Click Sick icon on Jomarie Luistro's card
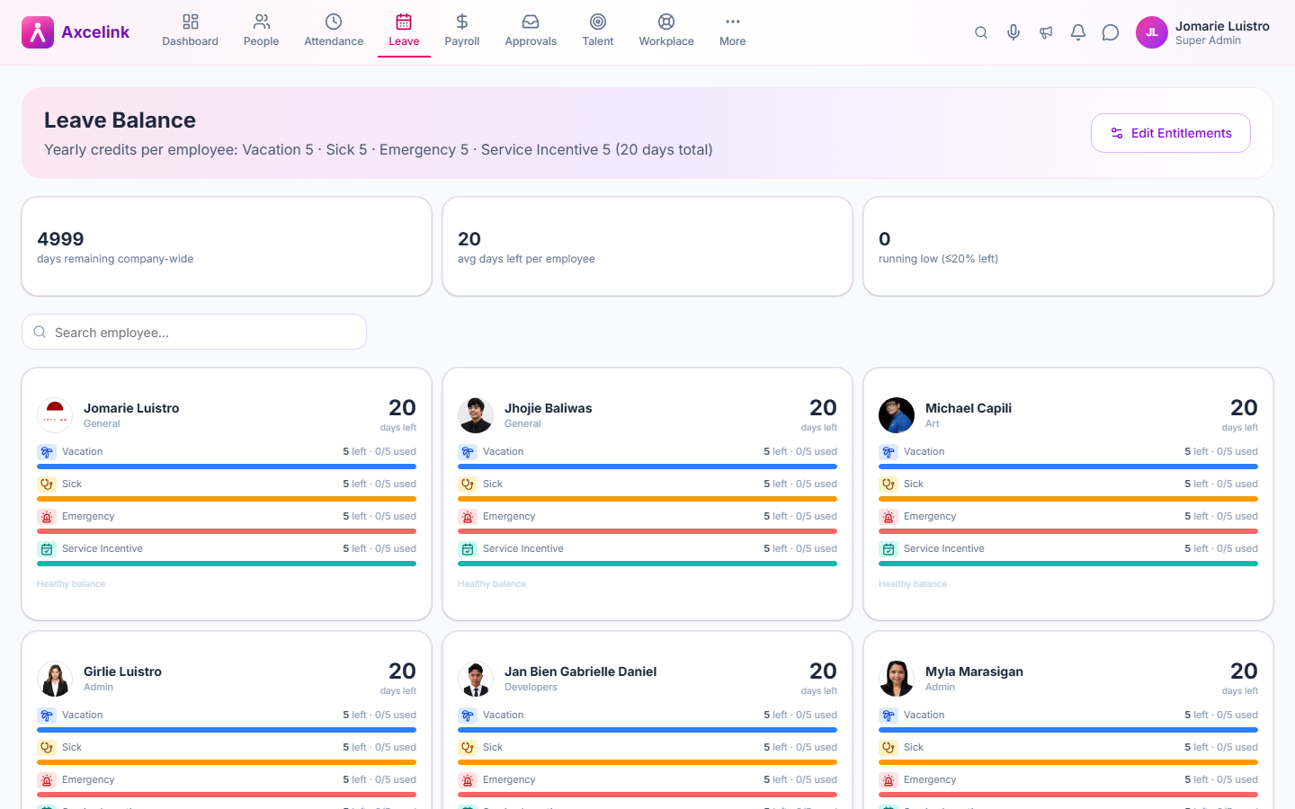 click(47, 485)
